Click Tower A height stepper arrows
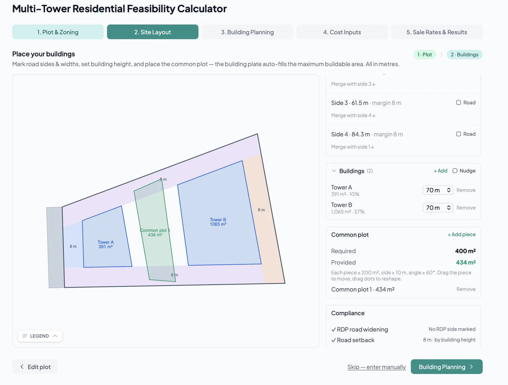 449,190
